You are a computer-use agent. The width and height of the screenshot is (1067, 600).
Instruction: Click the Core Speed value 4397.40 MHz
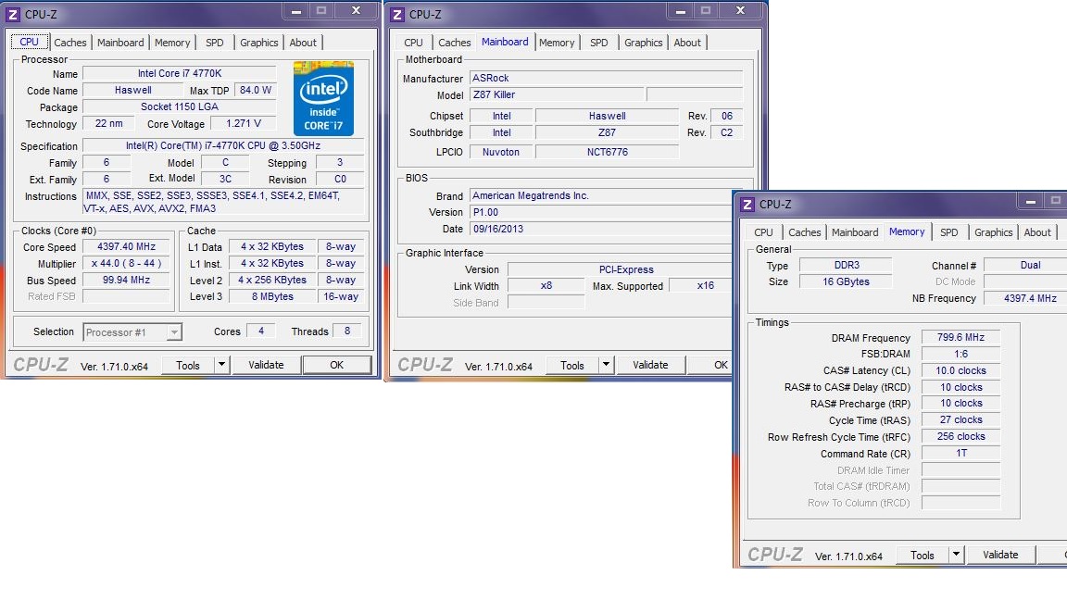(127, 247)
